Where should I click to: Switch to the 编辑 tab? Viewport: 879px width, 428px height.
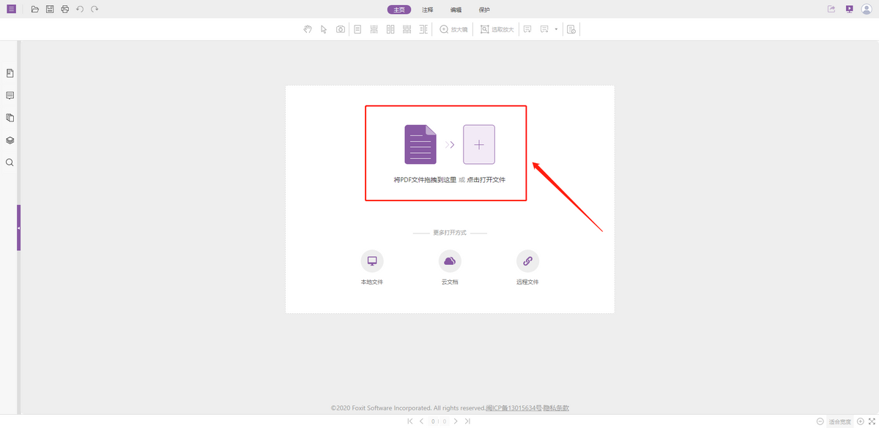(456, 10)
